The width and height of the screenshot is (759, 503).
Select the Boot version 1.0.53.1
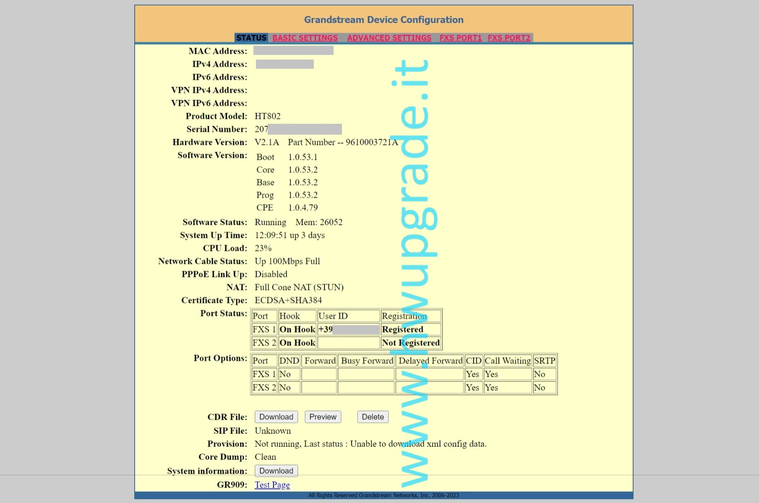(x=303, y=157)
